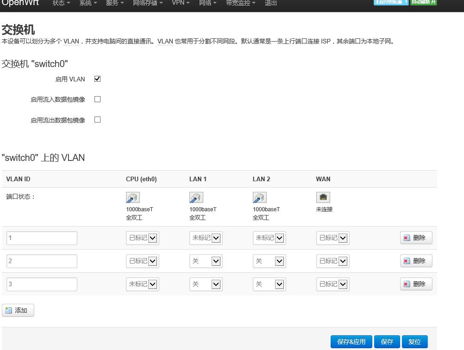Image resolution: width=464 pixels, height=350 pixels.
Task: Click the VLAN ID column header
Action: 18,179
